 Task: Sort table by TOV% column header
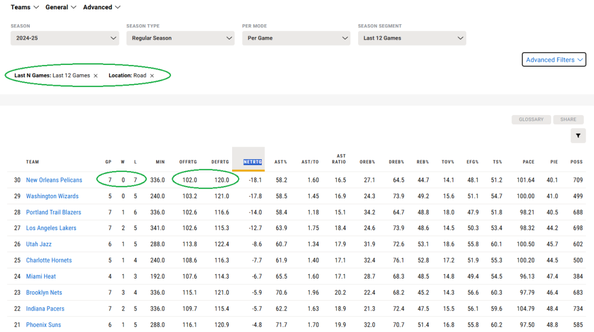pos(448,162)
